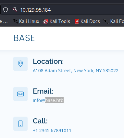Click the insecure connection padlock icon
This screenshot has height=138, width=124.
point(15,10)
